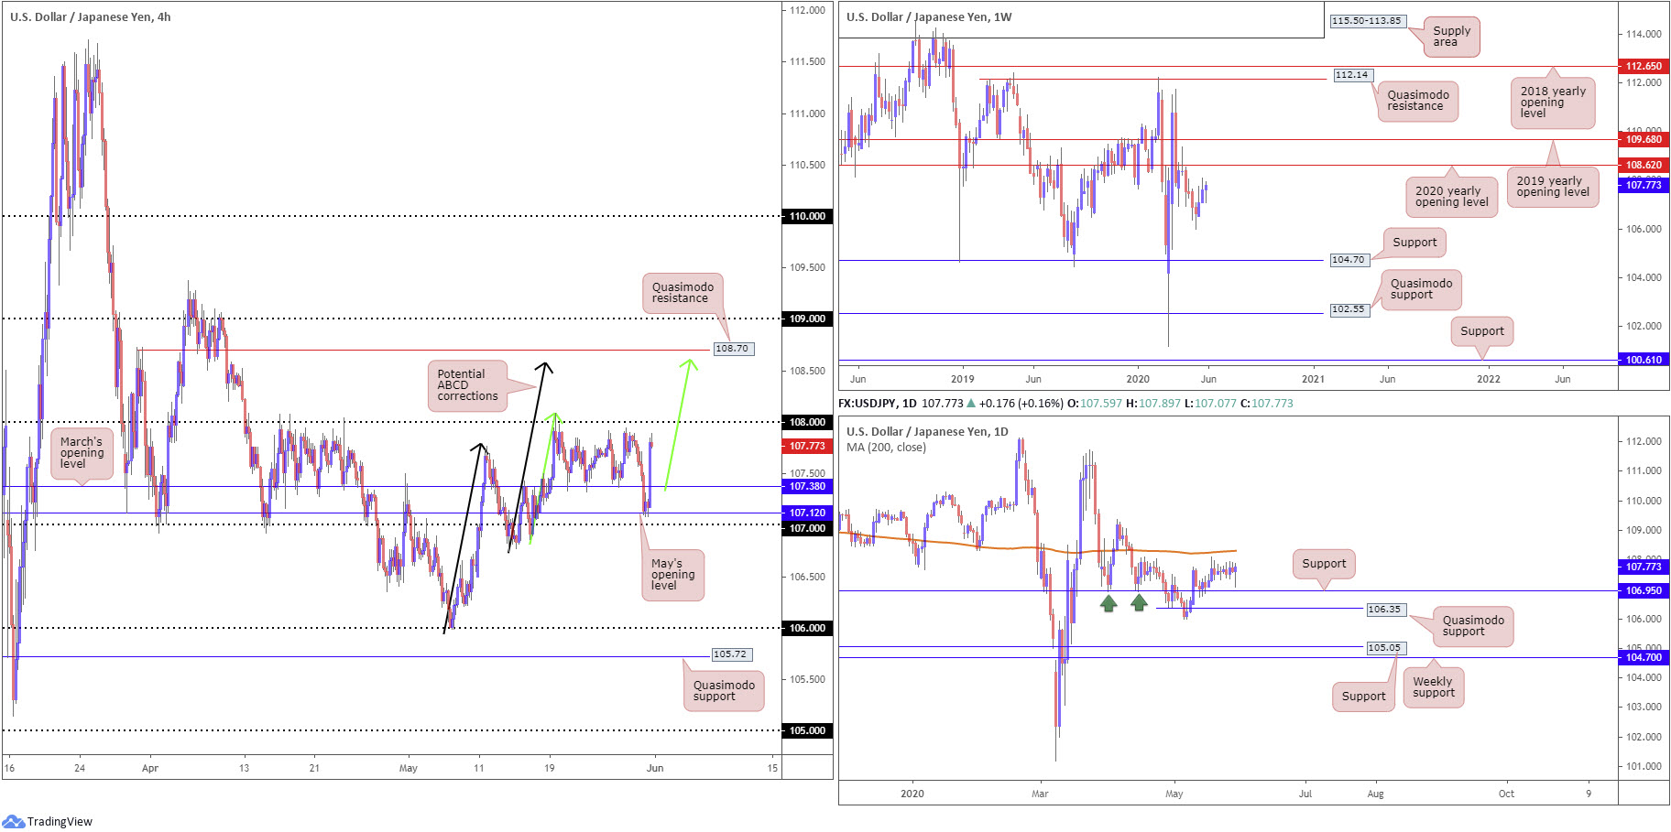Select the large green projection arrow on 4h chart
Screen dimensions: 1671x832
[679, 423]
